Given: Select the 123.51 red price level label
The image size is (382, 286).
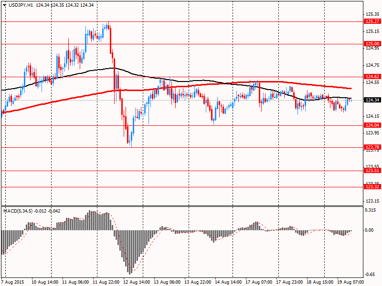Looking at the screenshot, I should (x=372, y=171).
